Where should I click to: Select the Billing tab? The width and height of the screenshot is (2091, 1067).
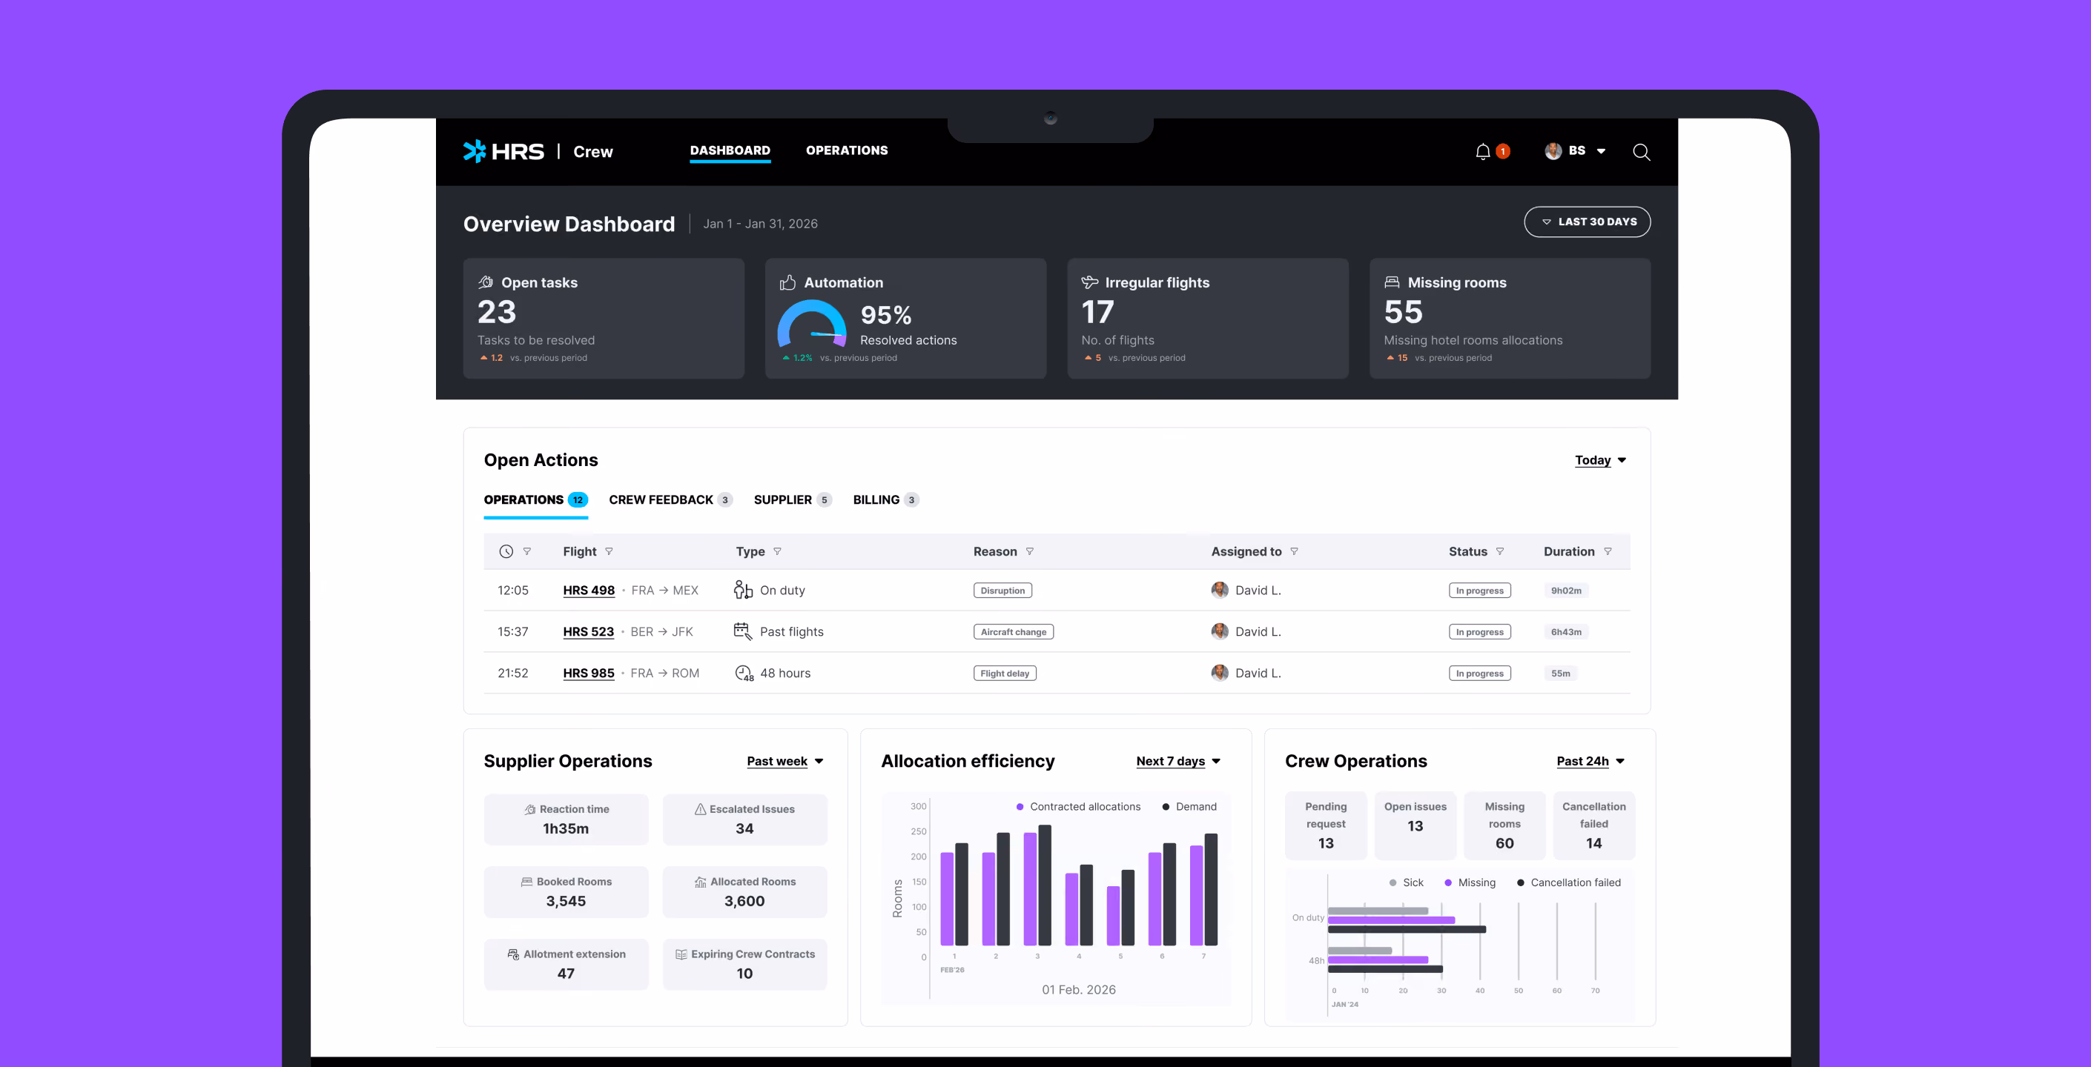tap(885, 500)
